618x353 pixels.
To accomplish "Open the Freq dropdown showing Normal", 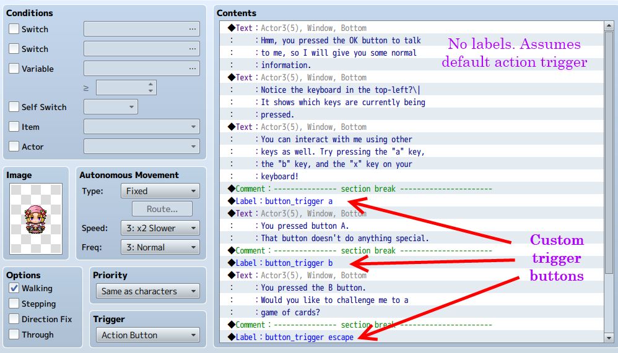I will [160, 247].
